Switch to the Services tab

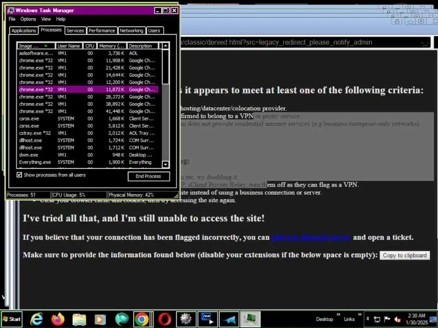point(75,30)
